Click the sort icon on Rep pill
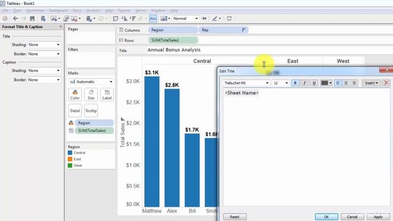This screenshot has height=221, width=393. (244, 30)
